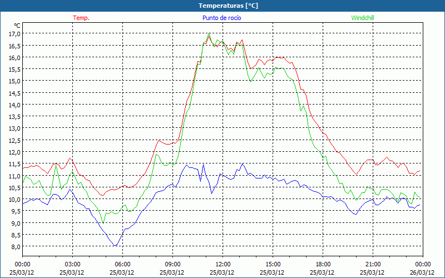
Task: Click the 26/03/12 date label
Action: [x=422, y=272]
